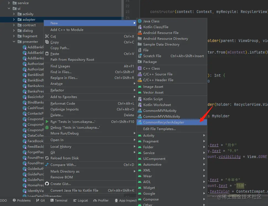Viewport: 268px width, 206px height.
Task: Expand the dialog folder
Action: [x=14, y=30]
